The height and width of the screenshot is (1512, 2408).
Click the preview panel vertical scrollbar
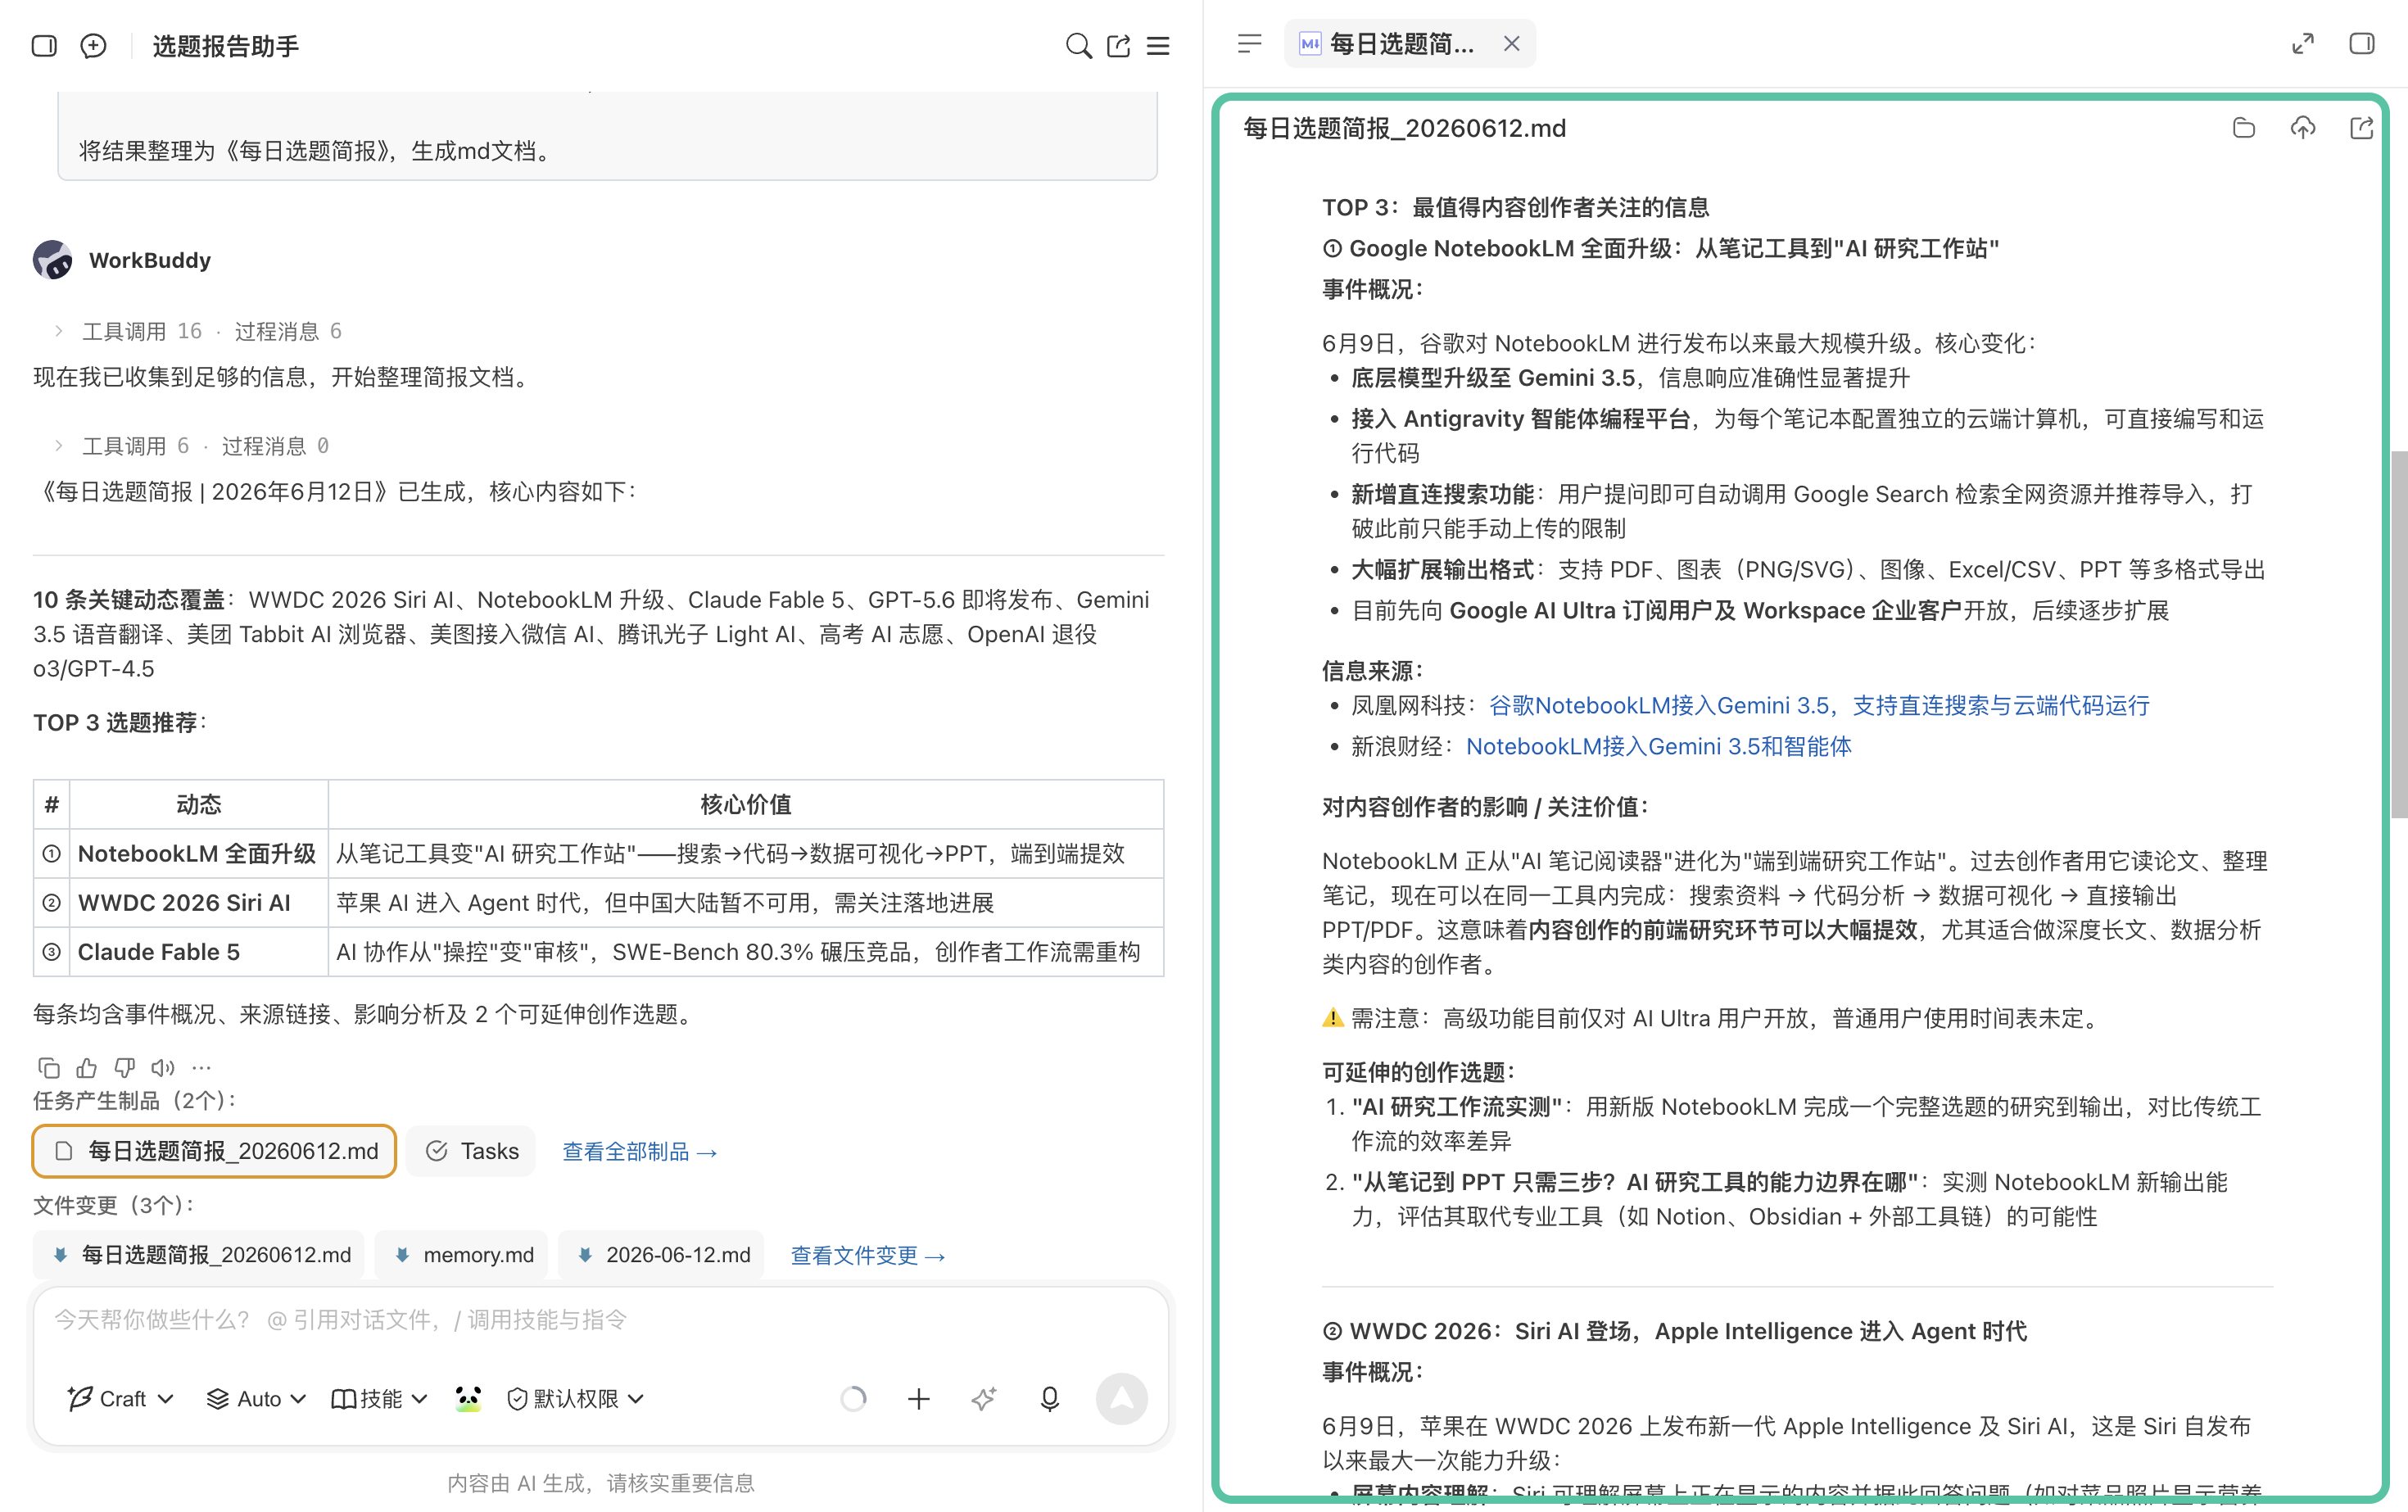click(2398, 634)
